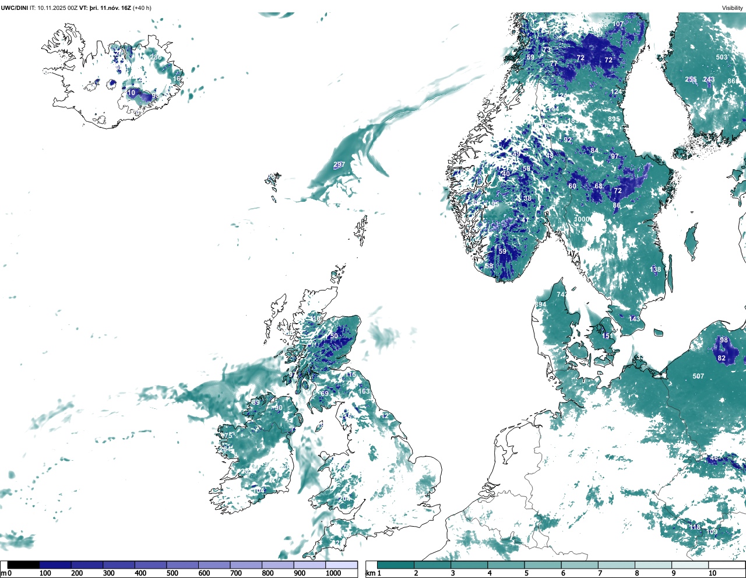
Task: Click the 'UWC/DINI' model label
Action: click(x=15, y=8)
